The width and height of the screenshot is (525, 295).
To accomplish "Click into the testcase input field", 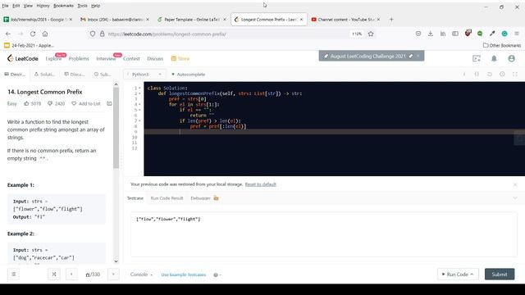I will point(324,234).
